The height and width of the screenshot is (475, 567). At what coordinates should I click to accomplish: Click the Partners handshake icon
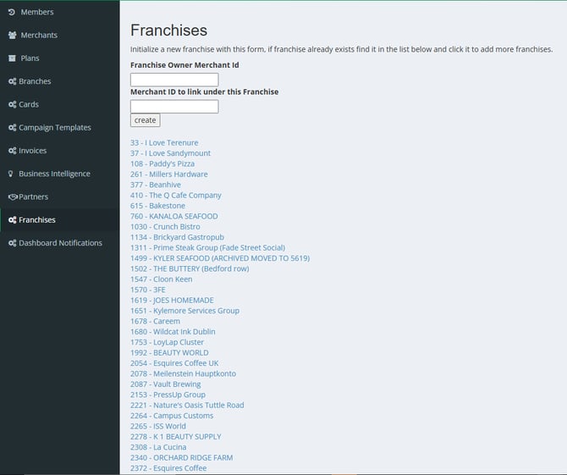(x=12, y=196)
